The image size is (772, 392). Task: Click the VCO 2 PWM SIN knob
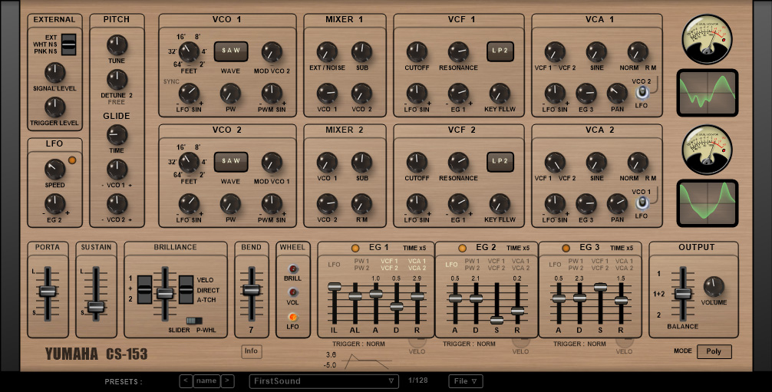272,203
